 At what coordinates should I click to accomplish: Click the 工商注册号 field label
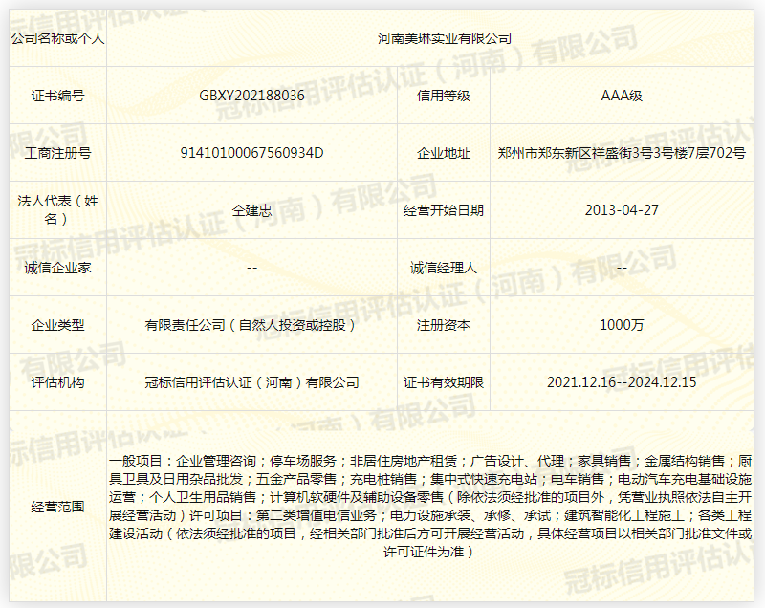pyautogui.click(x=57, y=153)
